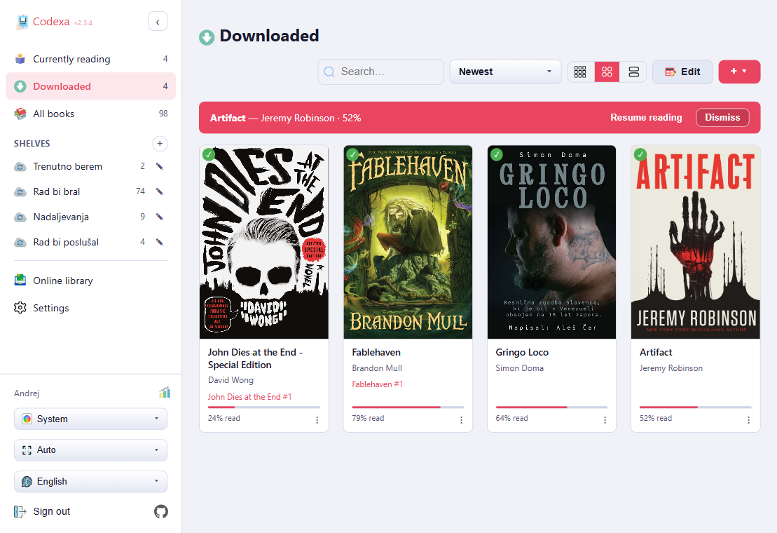Viewport: 777px width, 533px height.
Task: Open the GitHub repository icon
Action: pyautogui.click(x=161, y=512)
